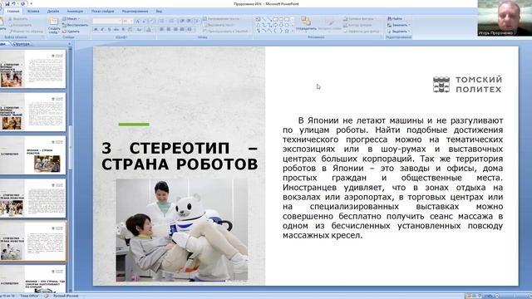Open the font size combo box
Viewport: 532px width, 299px height.
click(x=127, y=21)
